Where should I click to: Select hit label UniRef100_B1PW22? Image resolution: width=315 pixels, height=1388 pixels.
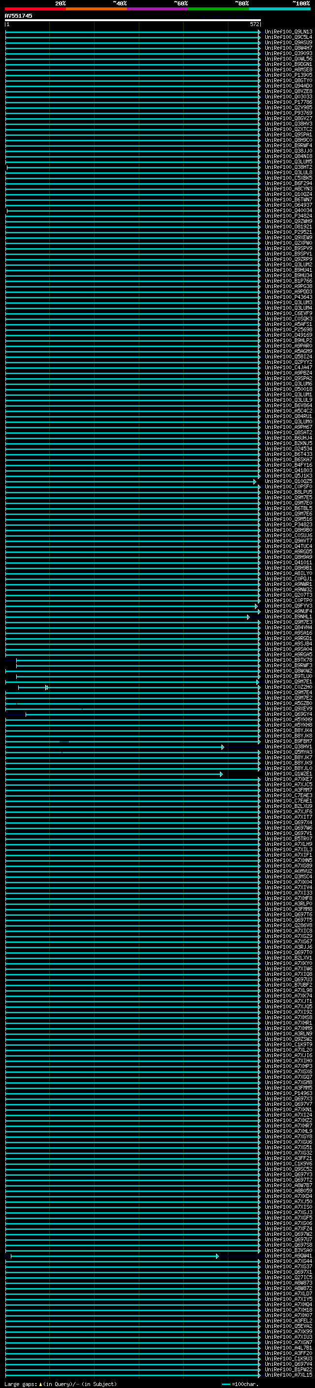tap(288, 1370)
